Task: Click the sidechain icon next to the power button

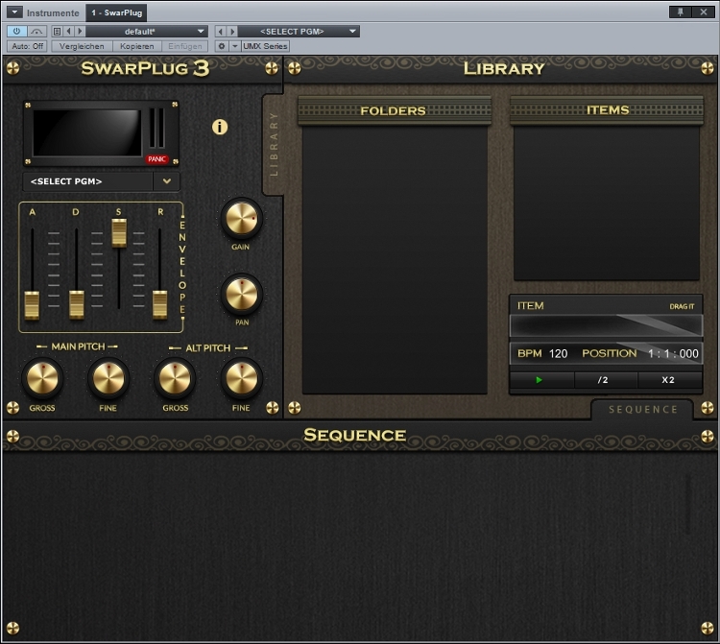Action: (36, 32)
